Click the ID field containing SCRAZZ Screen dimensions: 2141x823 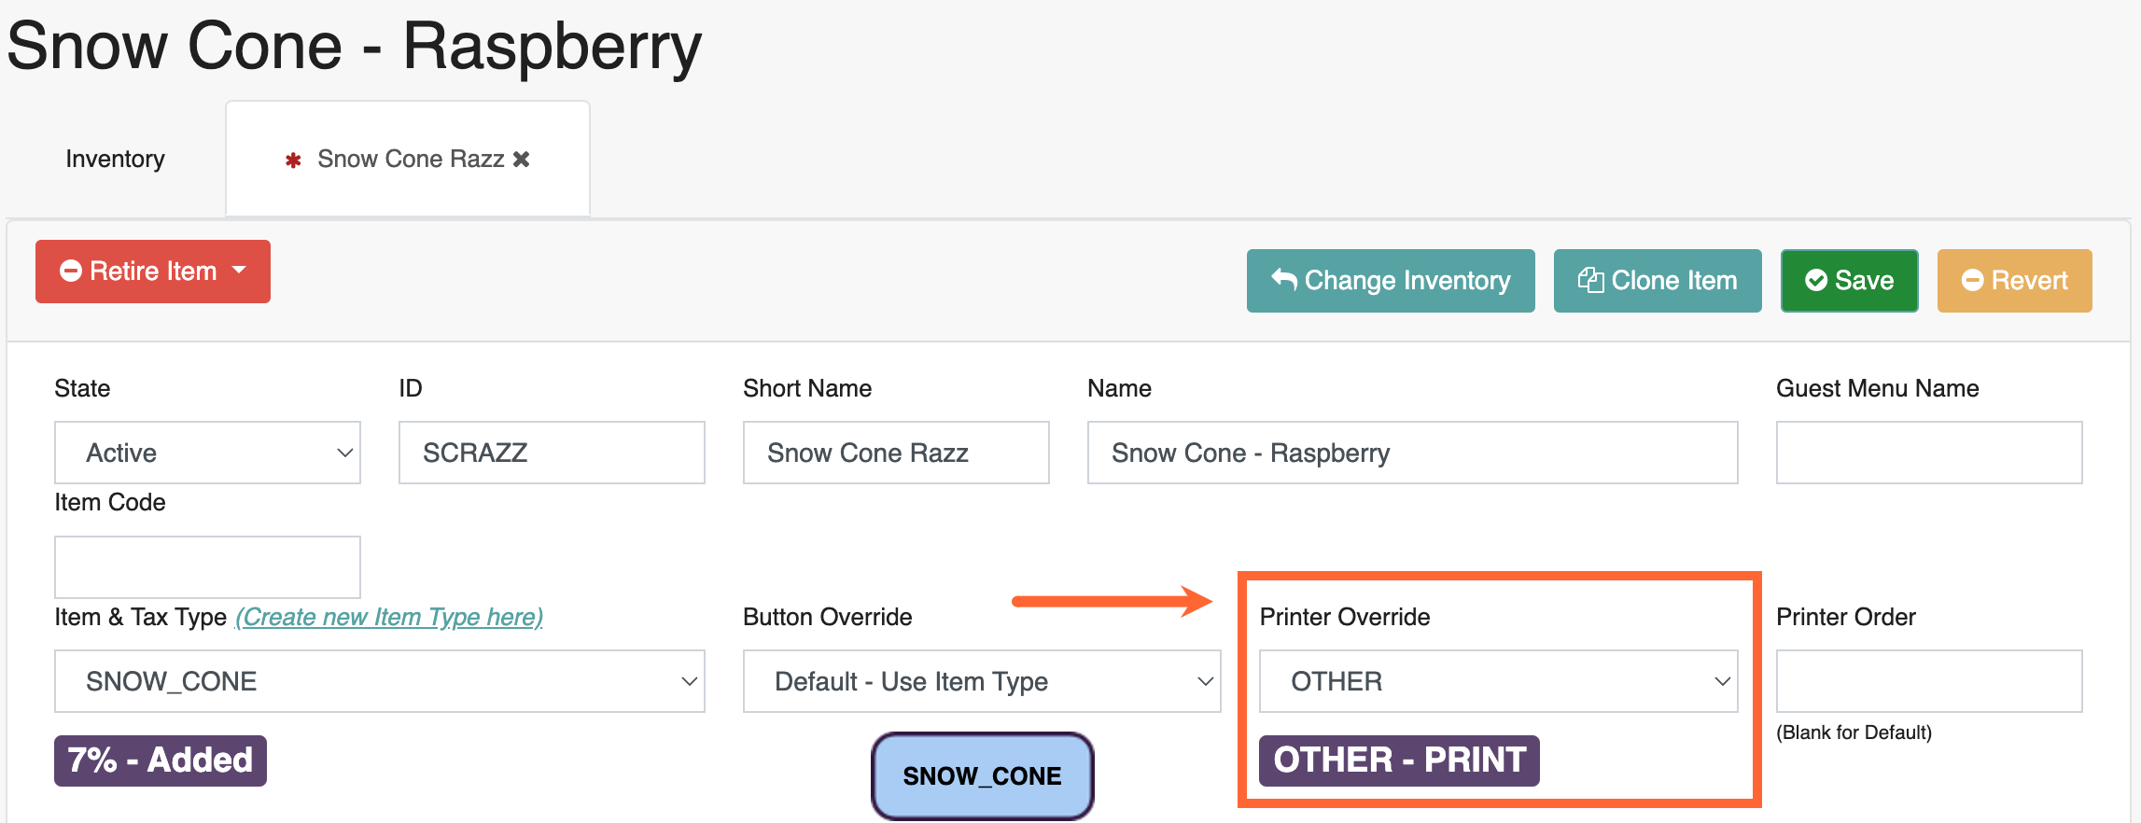tap(552, 453)
